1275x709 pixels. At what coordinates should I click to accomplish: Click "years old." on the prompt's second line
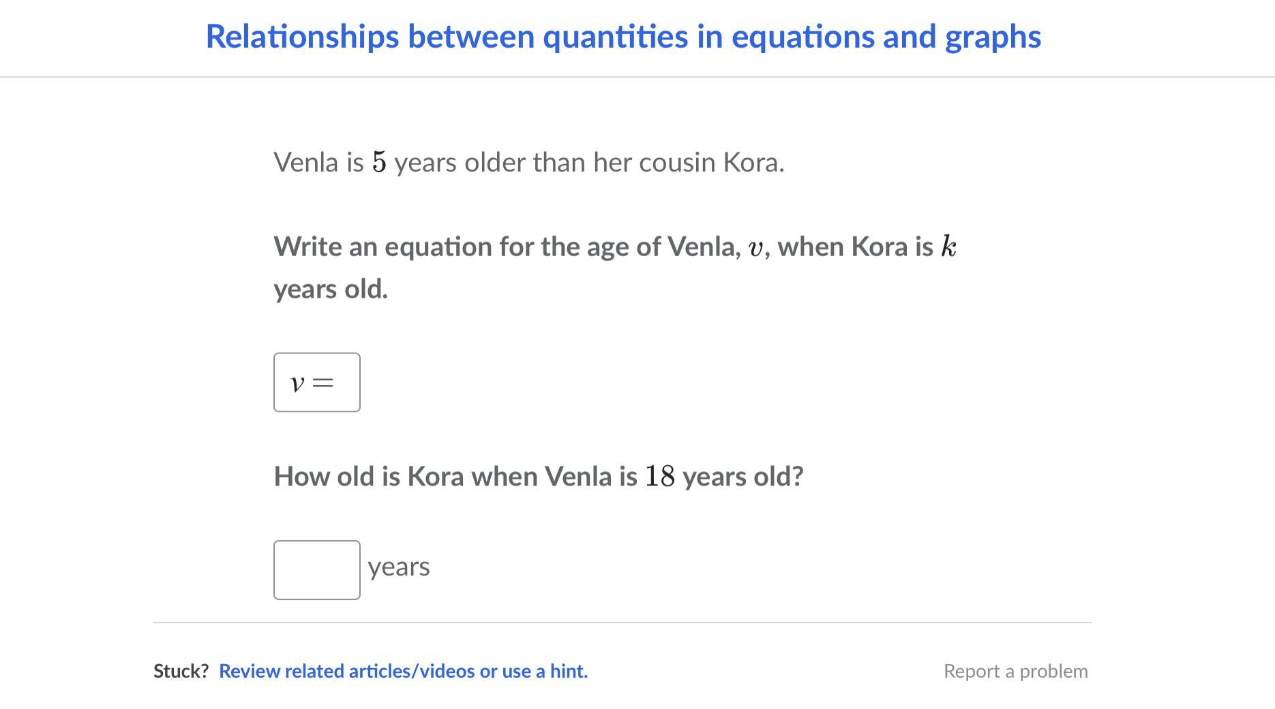[331, 289]
